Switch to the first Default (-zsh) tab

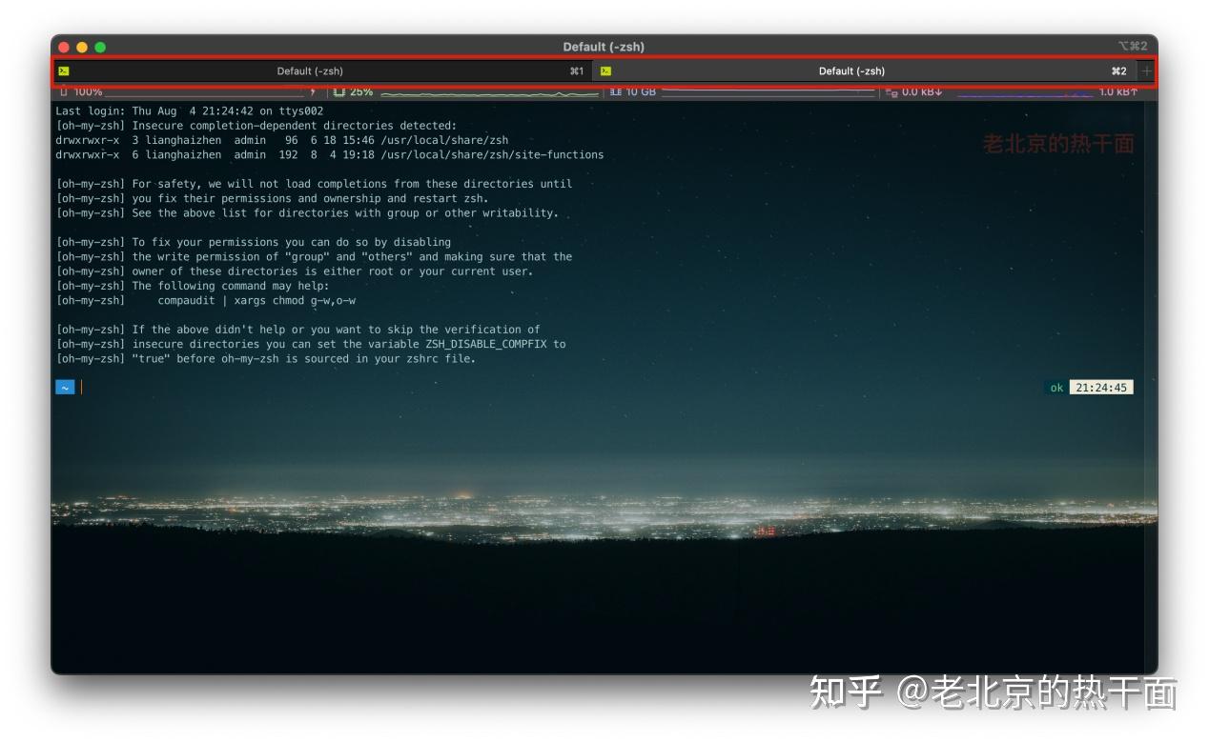pyautogui.click(x=310, y=70)
